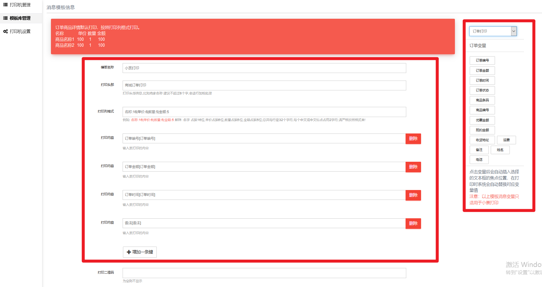542x287 pixels.
Task: Edit the 备注[备注] content field
Action: 264,223
